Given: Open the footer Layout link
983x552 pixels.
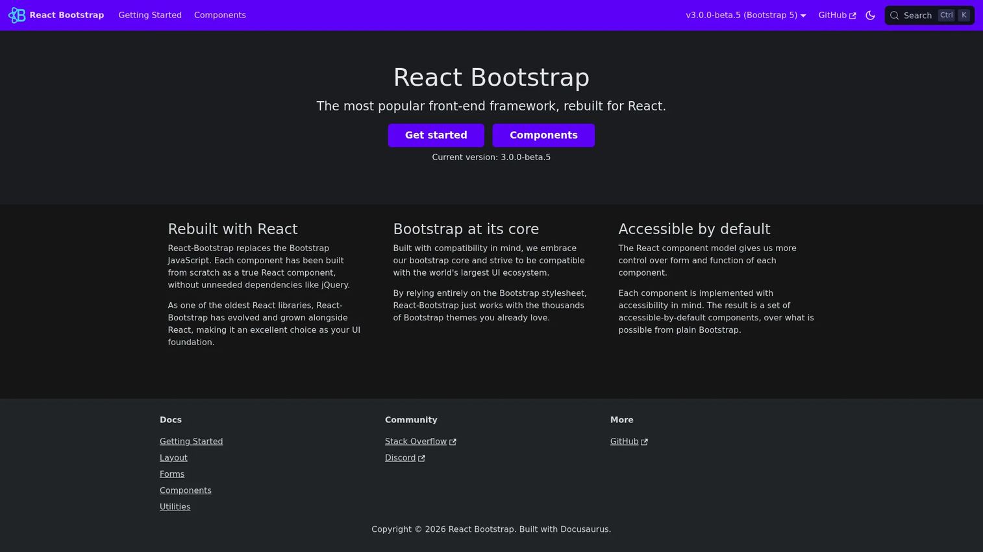Looking at the screenshot, I should tap(173, 458).
